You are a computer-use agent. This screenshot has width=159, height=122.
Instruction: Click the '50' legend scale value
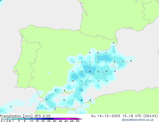pos(78,121)
